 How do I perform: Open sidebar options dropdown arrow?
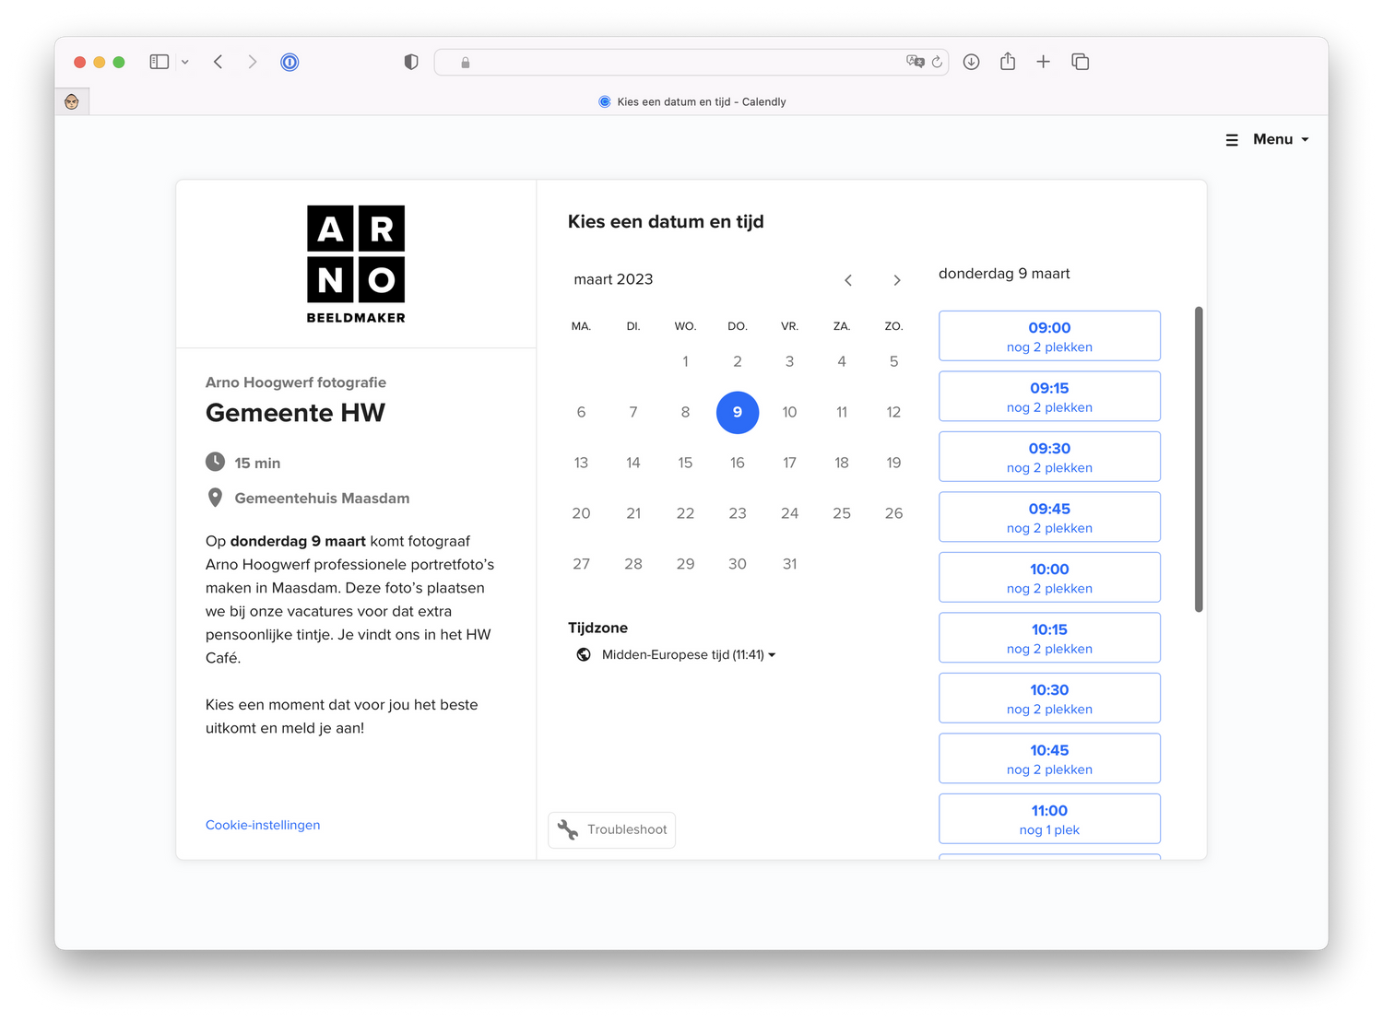pyautogui.click(x=185, y=62)
